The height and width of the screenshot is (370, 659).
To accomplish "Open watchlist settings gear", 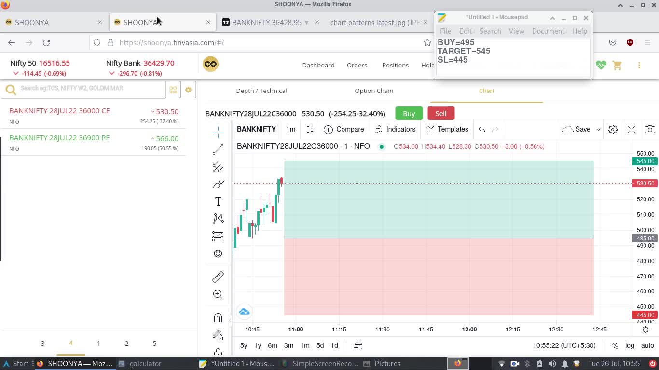I will [188, 90].
